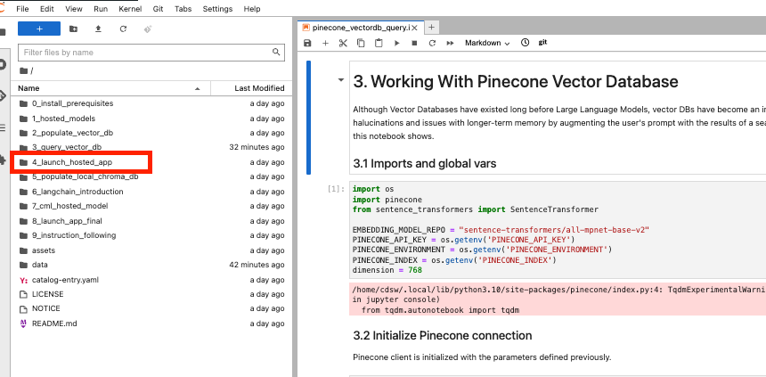Image resolution: width=766 pixels, height=377 pixels.
Task: Select the 9_instruction_following folder
Action: coord(151,235)
